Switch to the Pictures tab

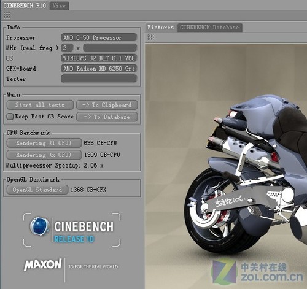(x=161, y=28)
